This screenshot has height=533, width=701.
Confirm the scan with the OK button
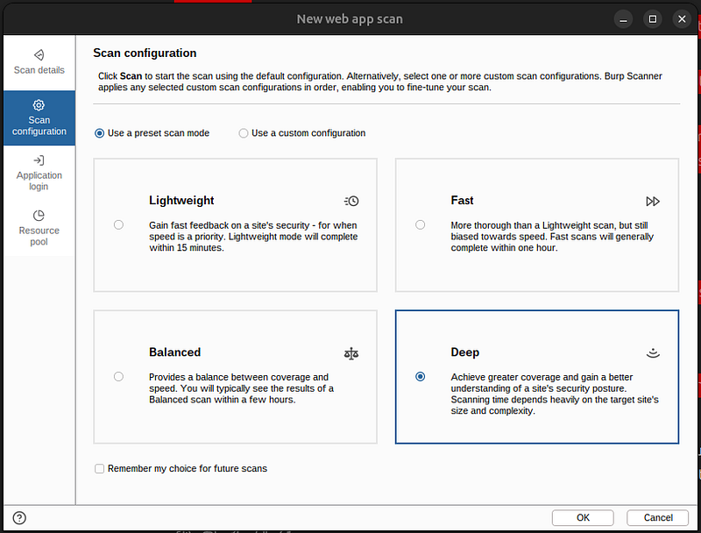583,518
